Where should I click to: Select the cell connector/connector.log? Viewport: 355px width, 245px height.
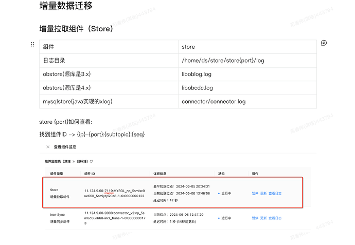tap(247, 102)
